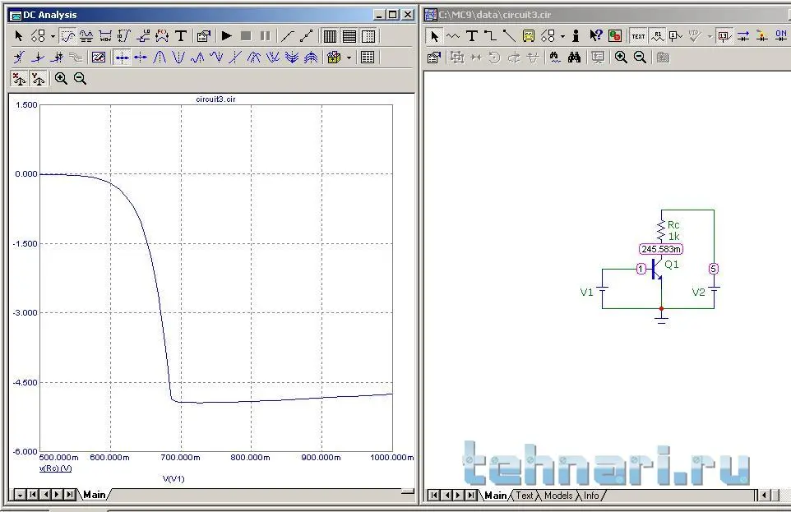Pause the analysis run
The width and height of the screenshot is (791, 512).
pyautogui.click(x=265, y=36)
